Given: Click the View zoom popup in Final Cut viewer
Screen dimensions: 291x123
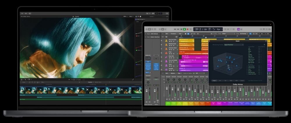Looking at the screenshot, I should 131,16.
